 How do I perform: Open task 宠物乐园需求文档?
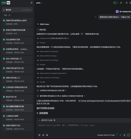[x=17, y=127]
